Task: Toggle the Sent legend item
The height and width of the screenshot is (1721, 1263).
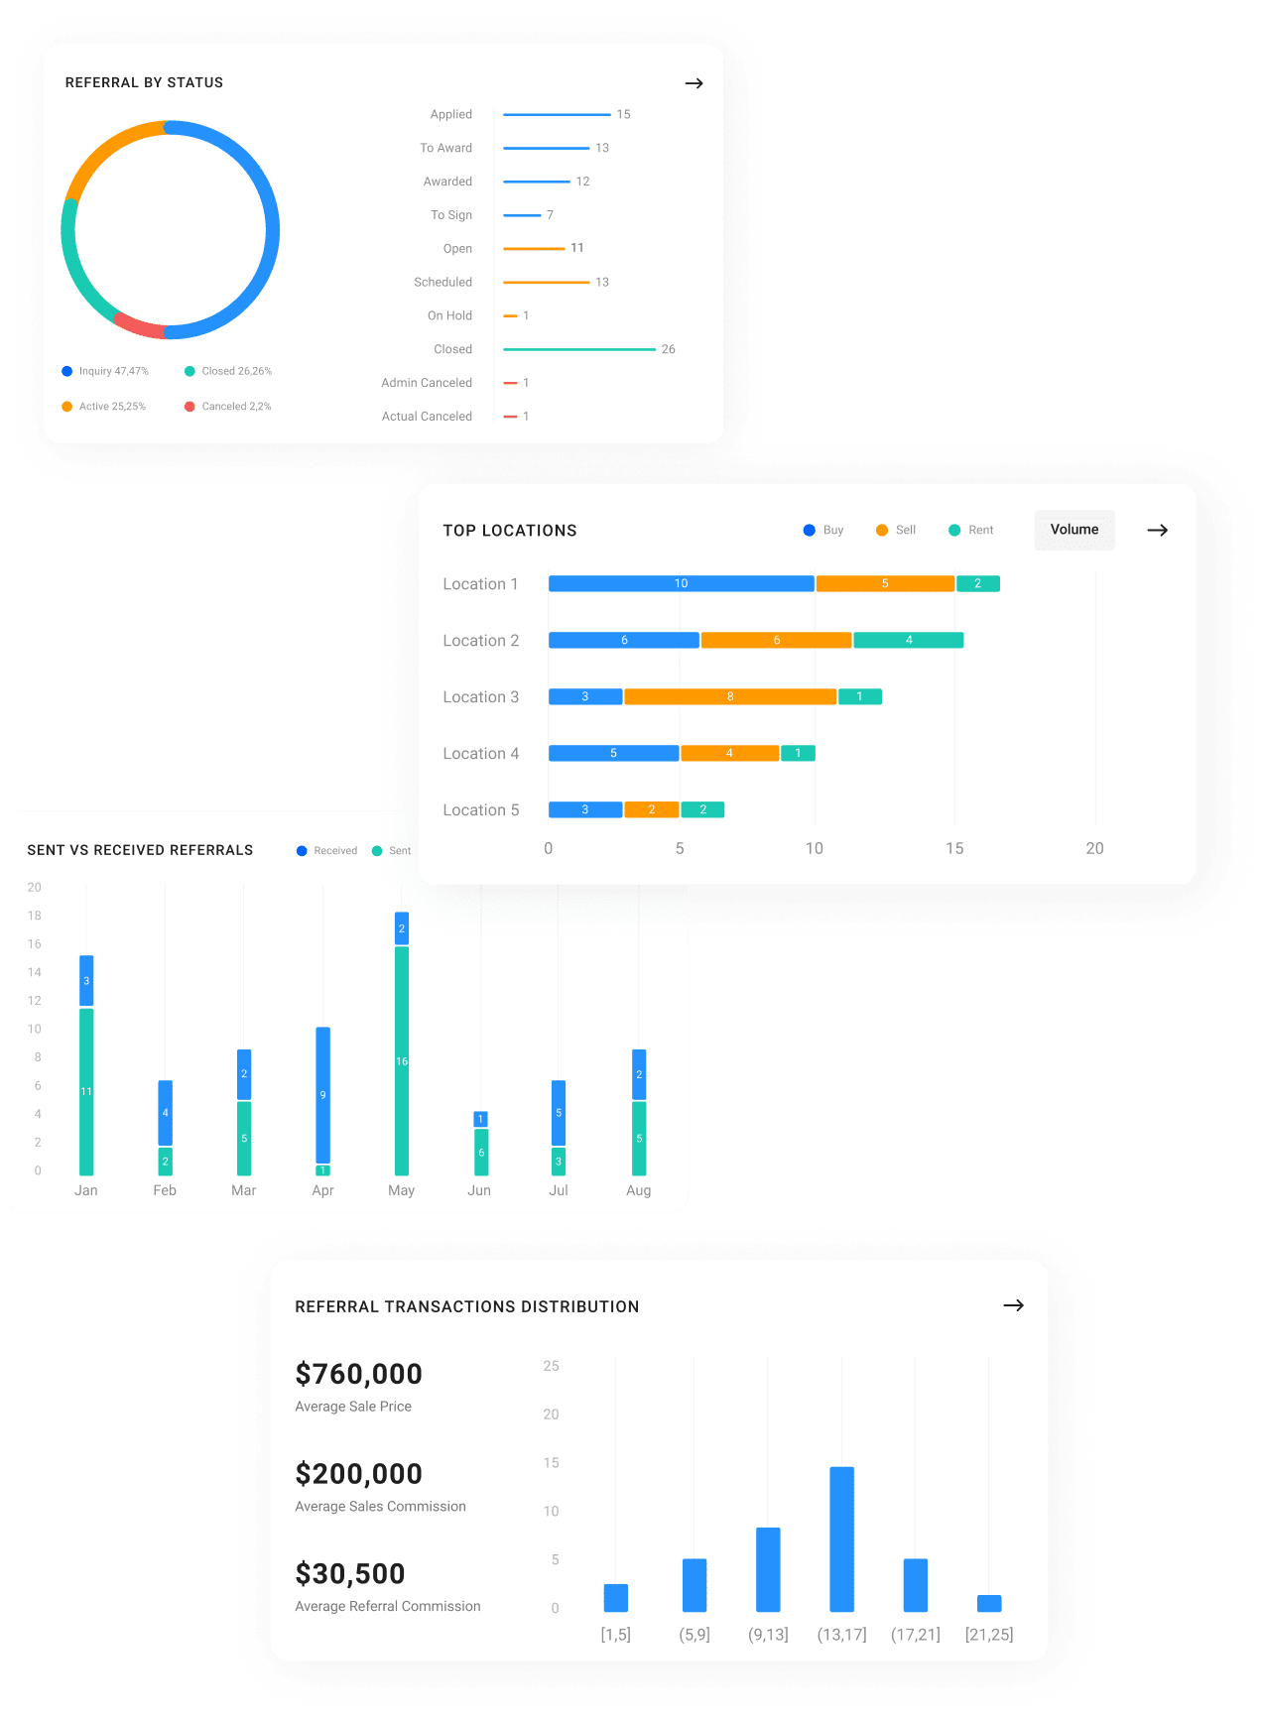Action: [x=391, y=851]
